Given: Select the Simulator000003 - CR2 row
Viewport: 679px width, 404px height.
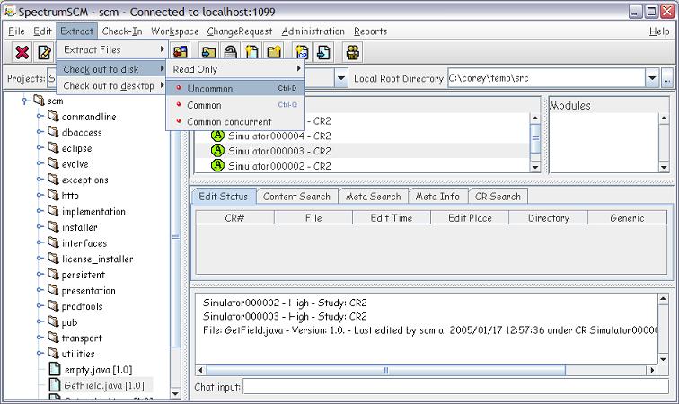Looking at the screenshot, I should click(363, 151).
